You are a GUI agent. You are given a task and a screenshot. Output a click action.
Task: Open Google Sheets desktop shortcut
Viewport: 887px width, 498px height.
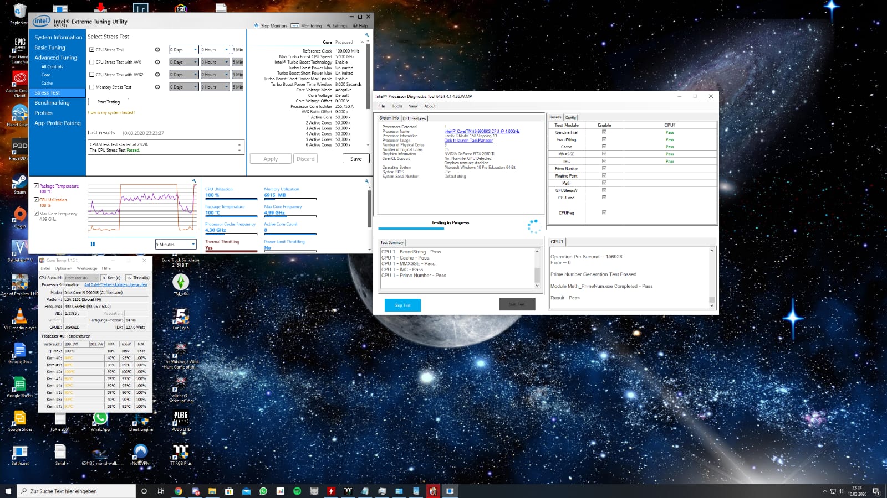tap(19, 387)
